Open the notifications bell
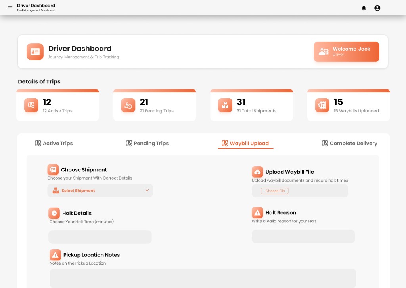 [x=364, y=8]
